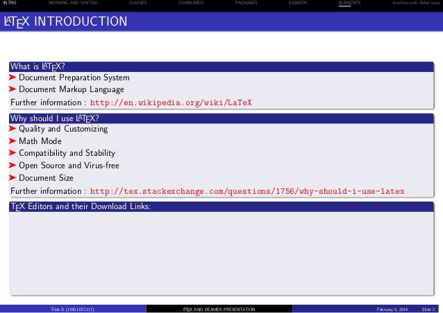This screenshot has width=443, height=313.
Task: Click the 'What is LaTeX?' block header
Action: click(221, 66)
